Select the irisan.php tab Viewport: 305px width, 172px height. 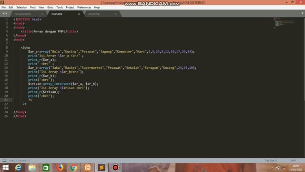click(x=65, y=14)
